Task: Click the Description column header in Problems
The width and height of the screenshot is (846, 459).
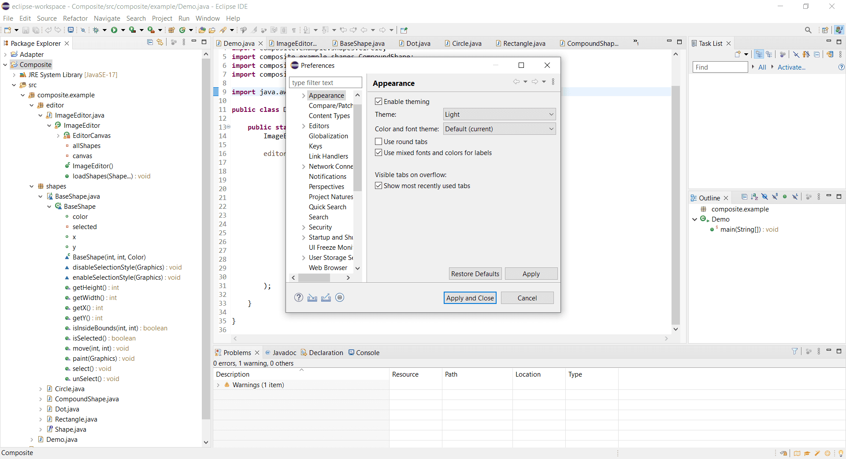Action: [x=301, y=374]
